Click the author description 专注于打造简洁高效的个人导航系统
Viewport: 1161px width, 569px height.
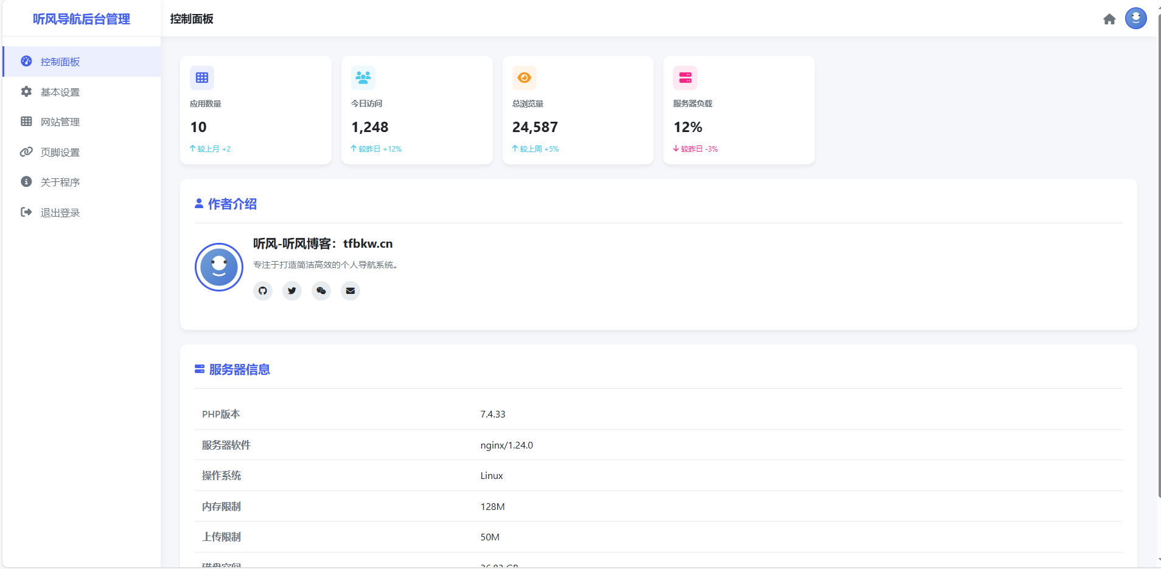click(x=326, y=265)
